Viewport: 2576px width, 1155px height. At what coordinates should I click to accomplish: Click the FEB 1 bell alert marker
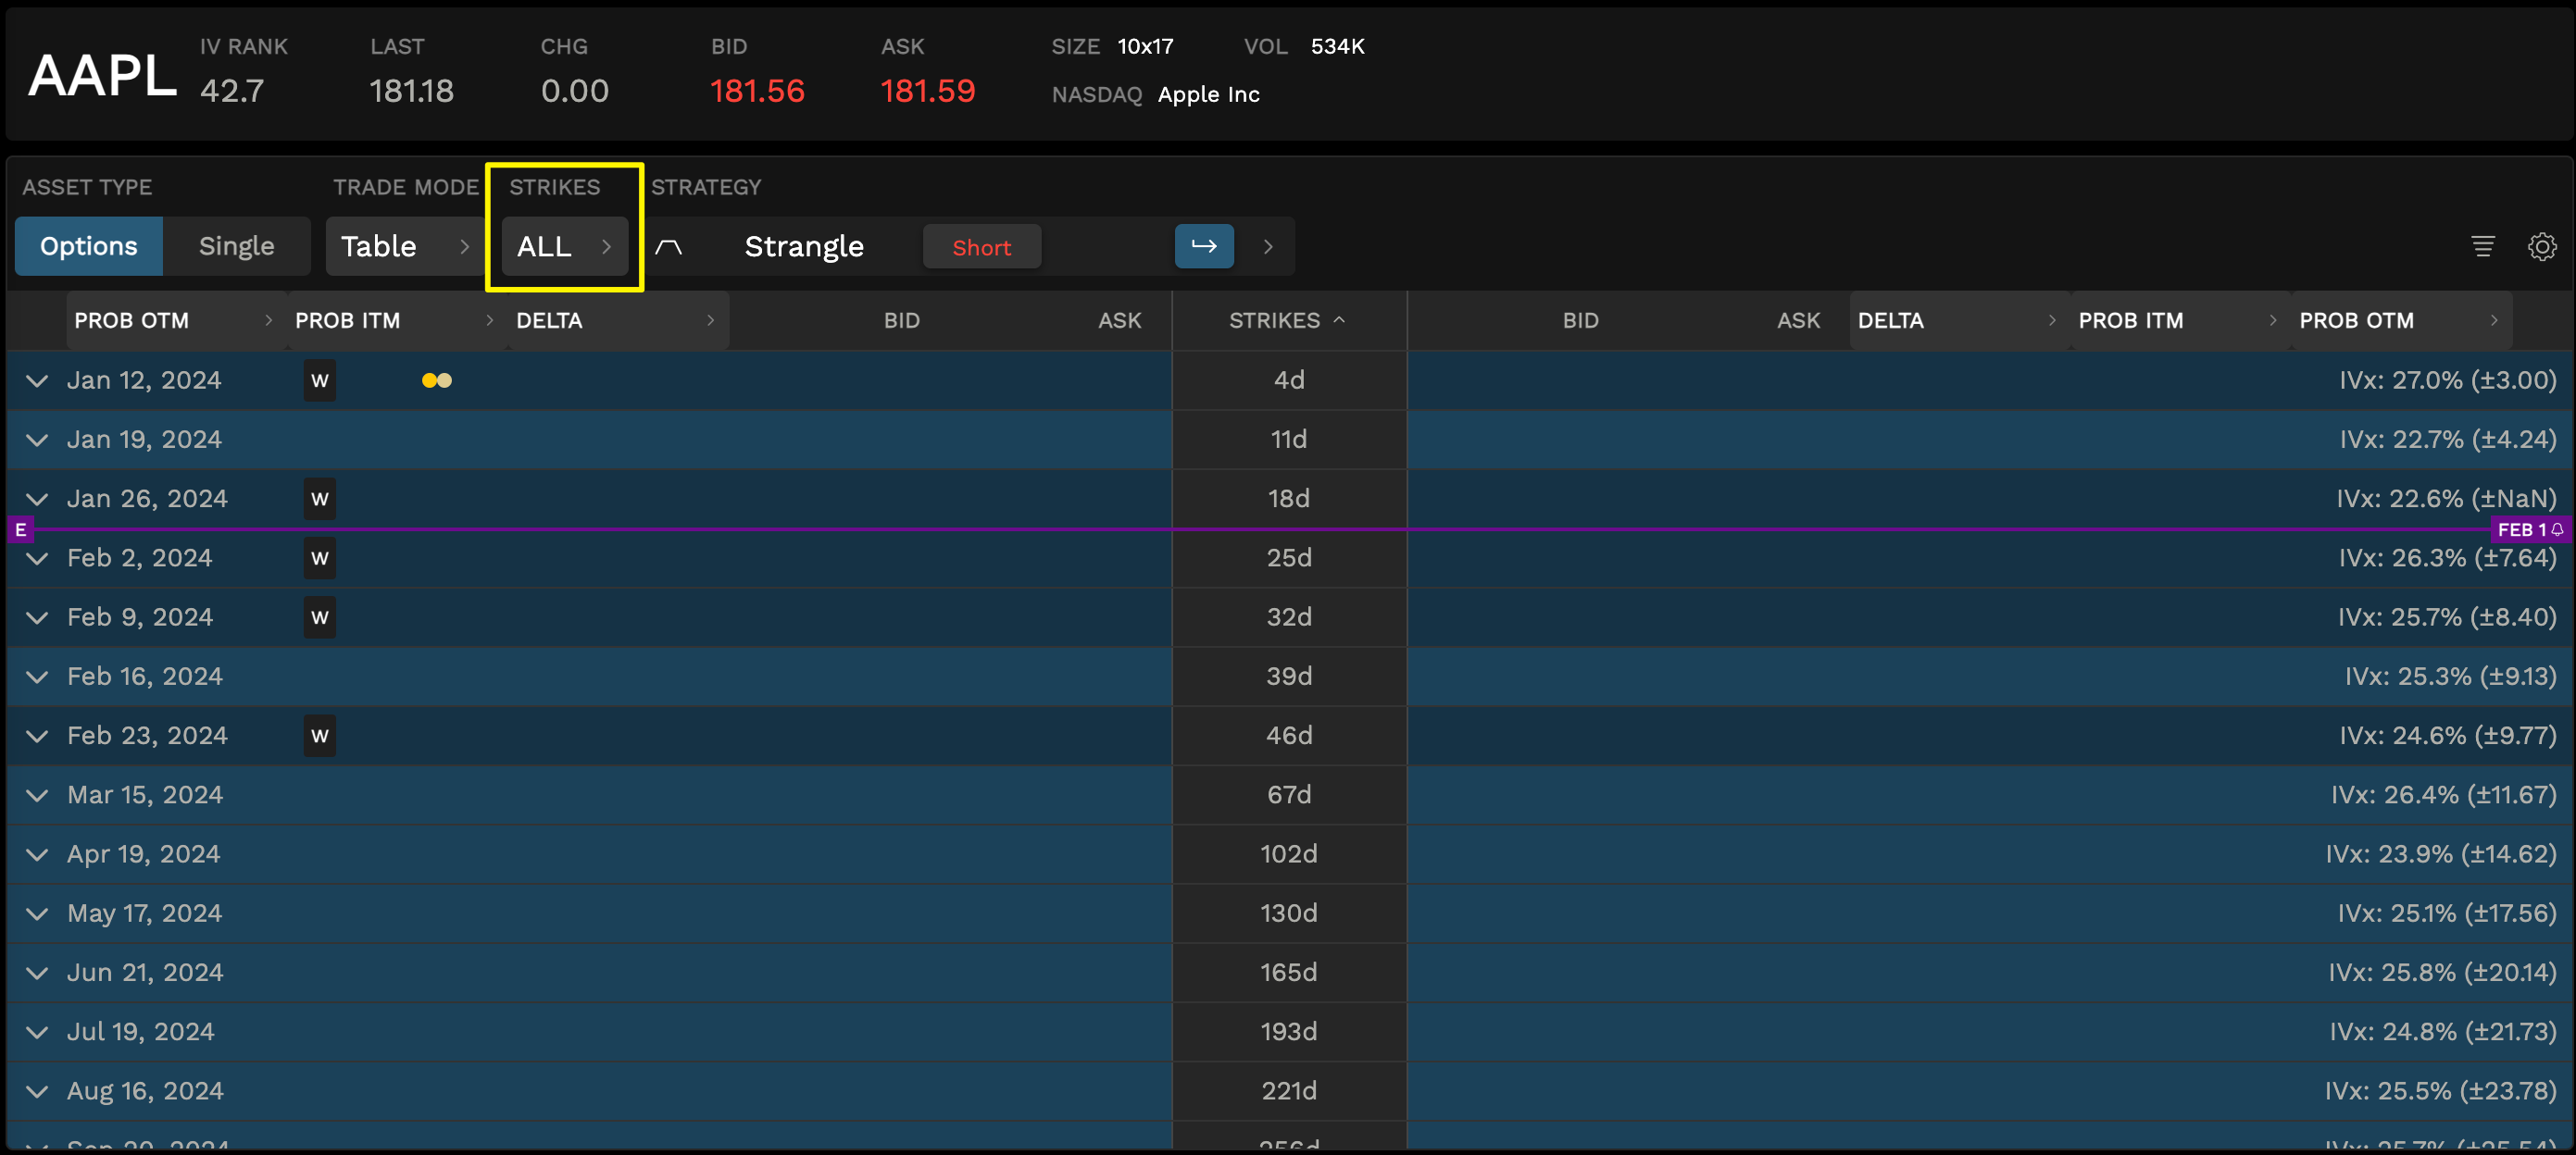pyautogui.click(x=2529, y=529)
